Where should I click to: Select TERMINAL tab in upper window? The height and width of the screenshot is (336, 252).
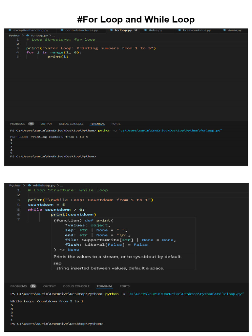click(97, 124)
